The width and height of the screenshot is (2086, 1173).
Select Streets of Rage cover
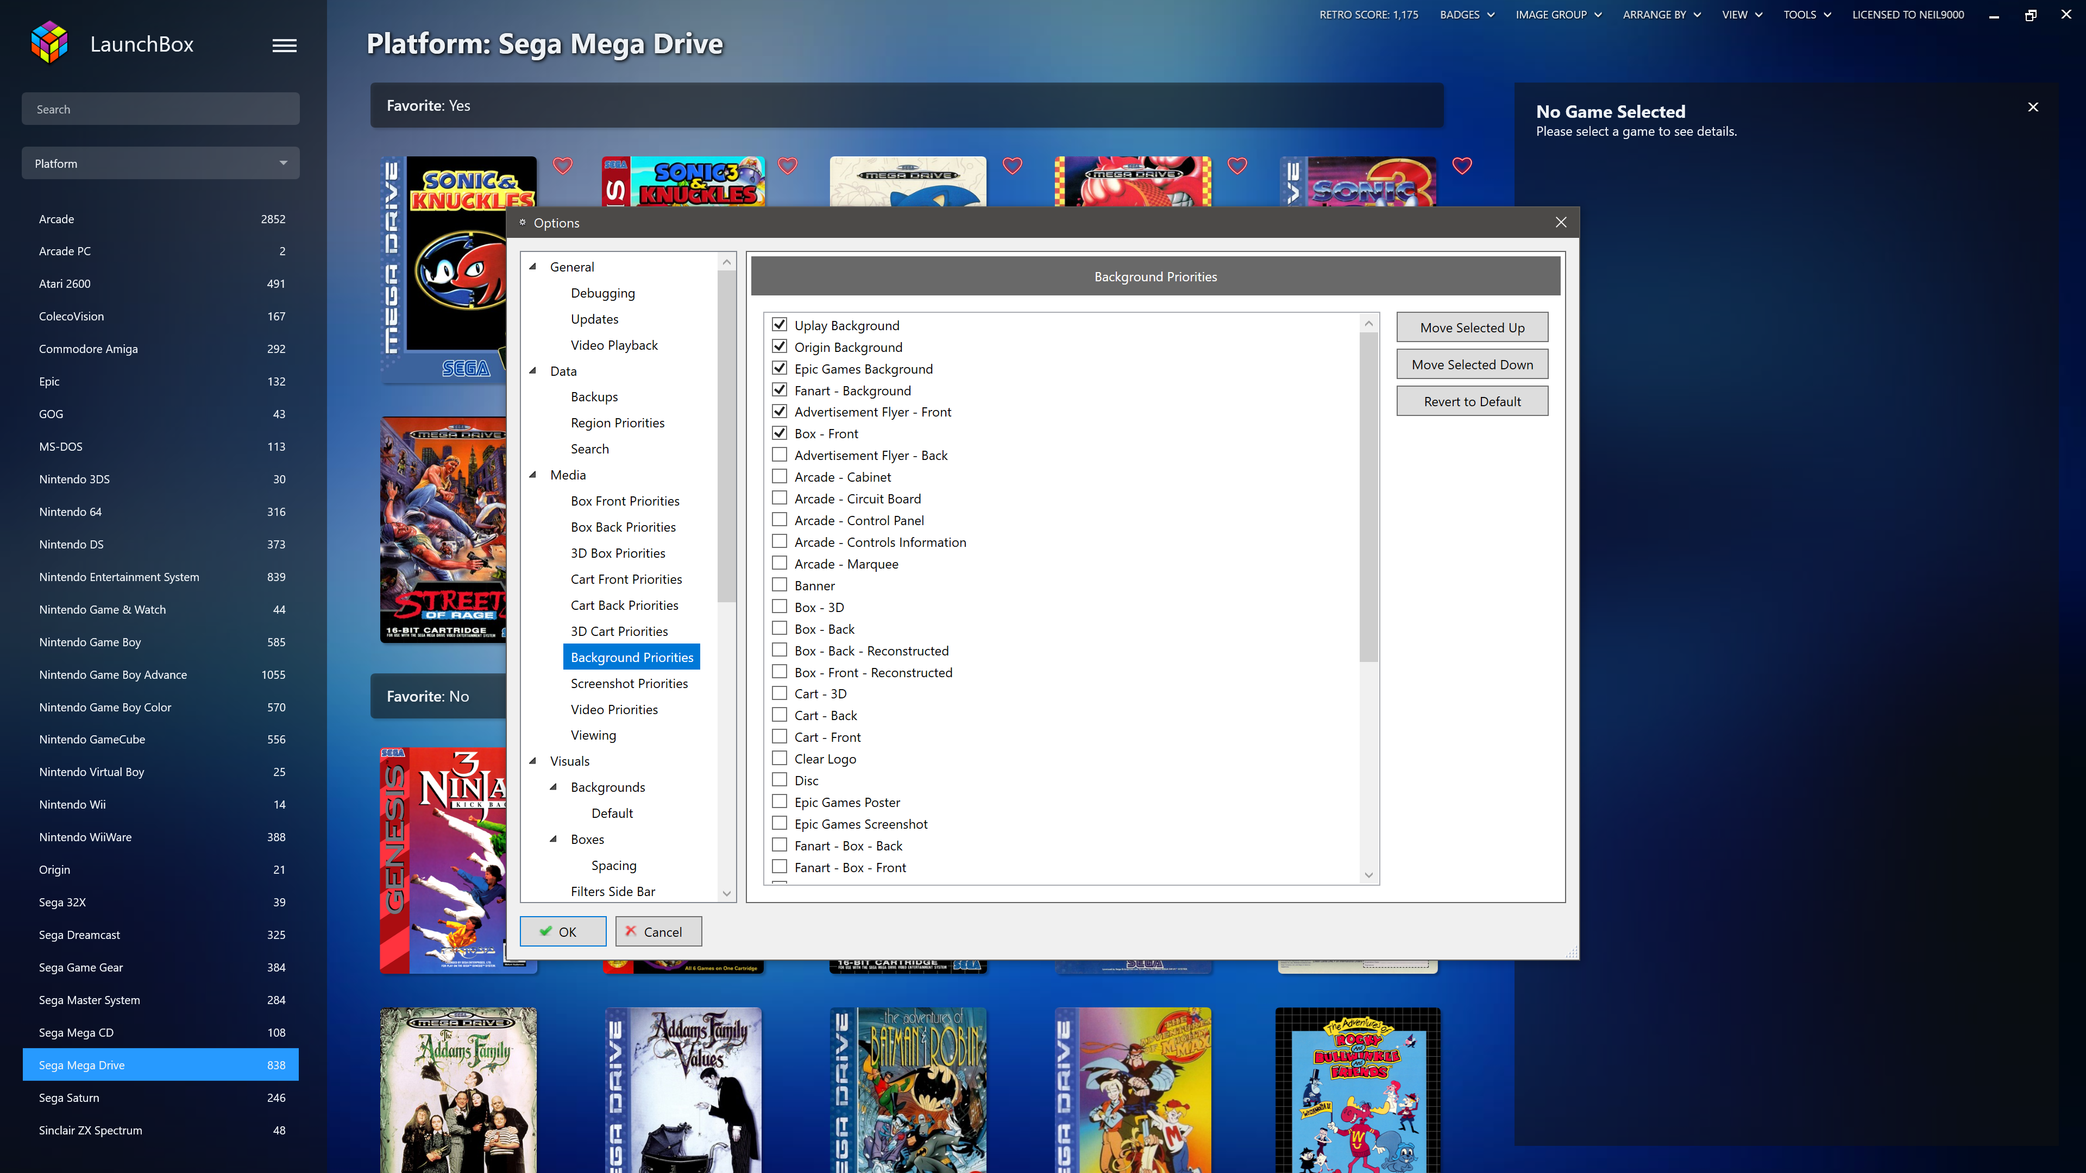pyautogui.click(x=444, y=530)
